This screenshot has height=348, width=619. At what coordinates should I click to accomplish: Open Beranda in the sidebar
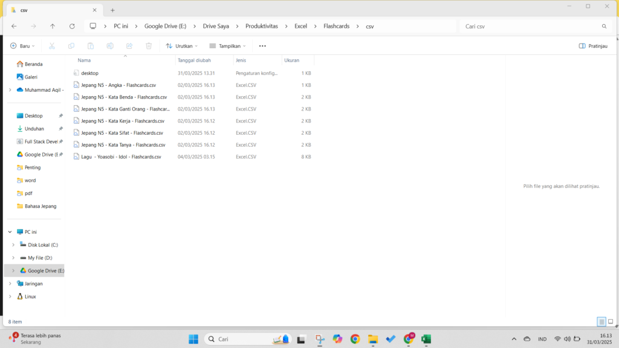(30, 64)
